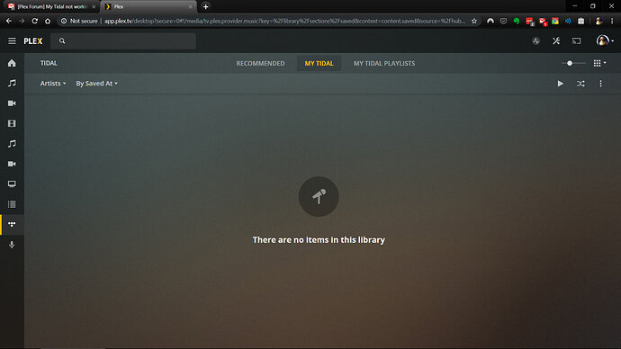The image size is (621, 349).
Task: Open the Plex hamburger sidebar menu
Action: click(x=12, y=40)
